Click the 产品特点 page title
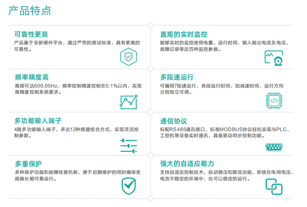The image size is (307, 207). [x=30, y=10]
